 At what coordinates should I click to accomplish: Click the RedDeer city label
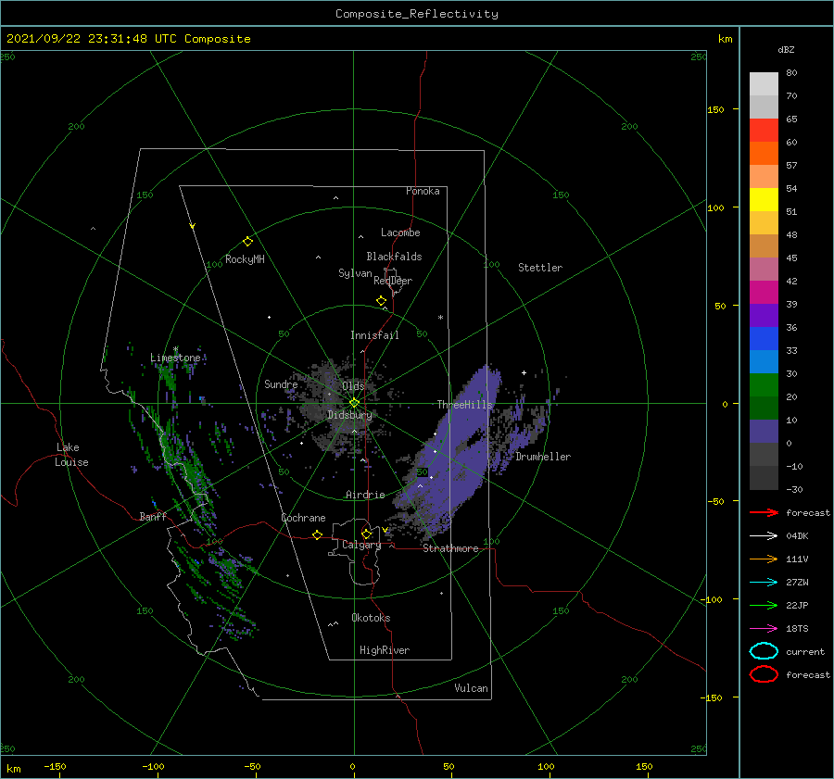[x=393, y=281]
